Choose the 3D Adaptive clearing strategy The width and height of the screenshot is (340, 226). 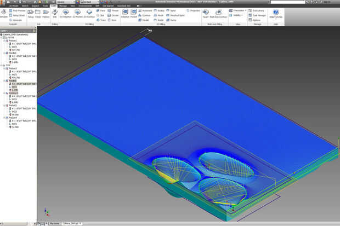coord(125,14)
